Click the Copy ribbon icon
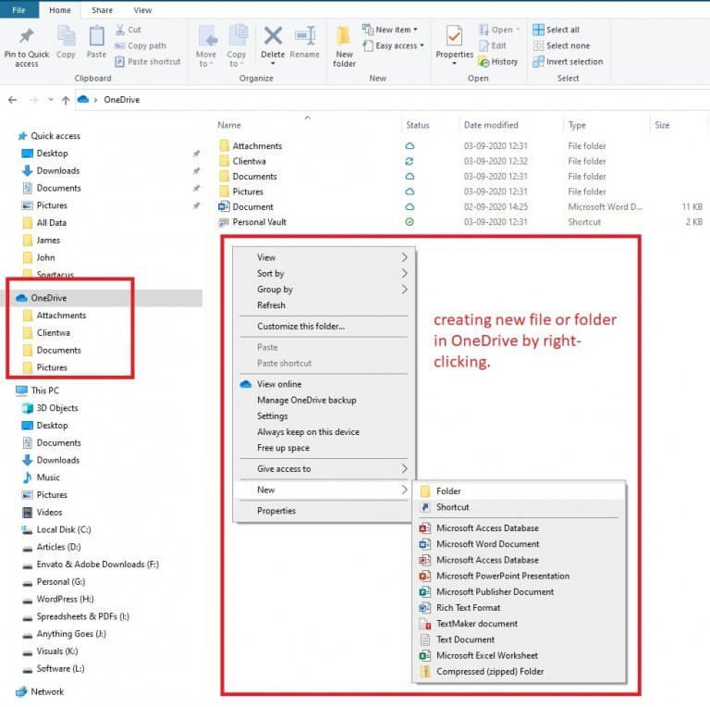The image size is (710, 707). [x=67, y=36]
